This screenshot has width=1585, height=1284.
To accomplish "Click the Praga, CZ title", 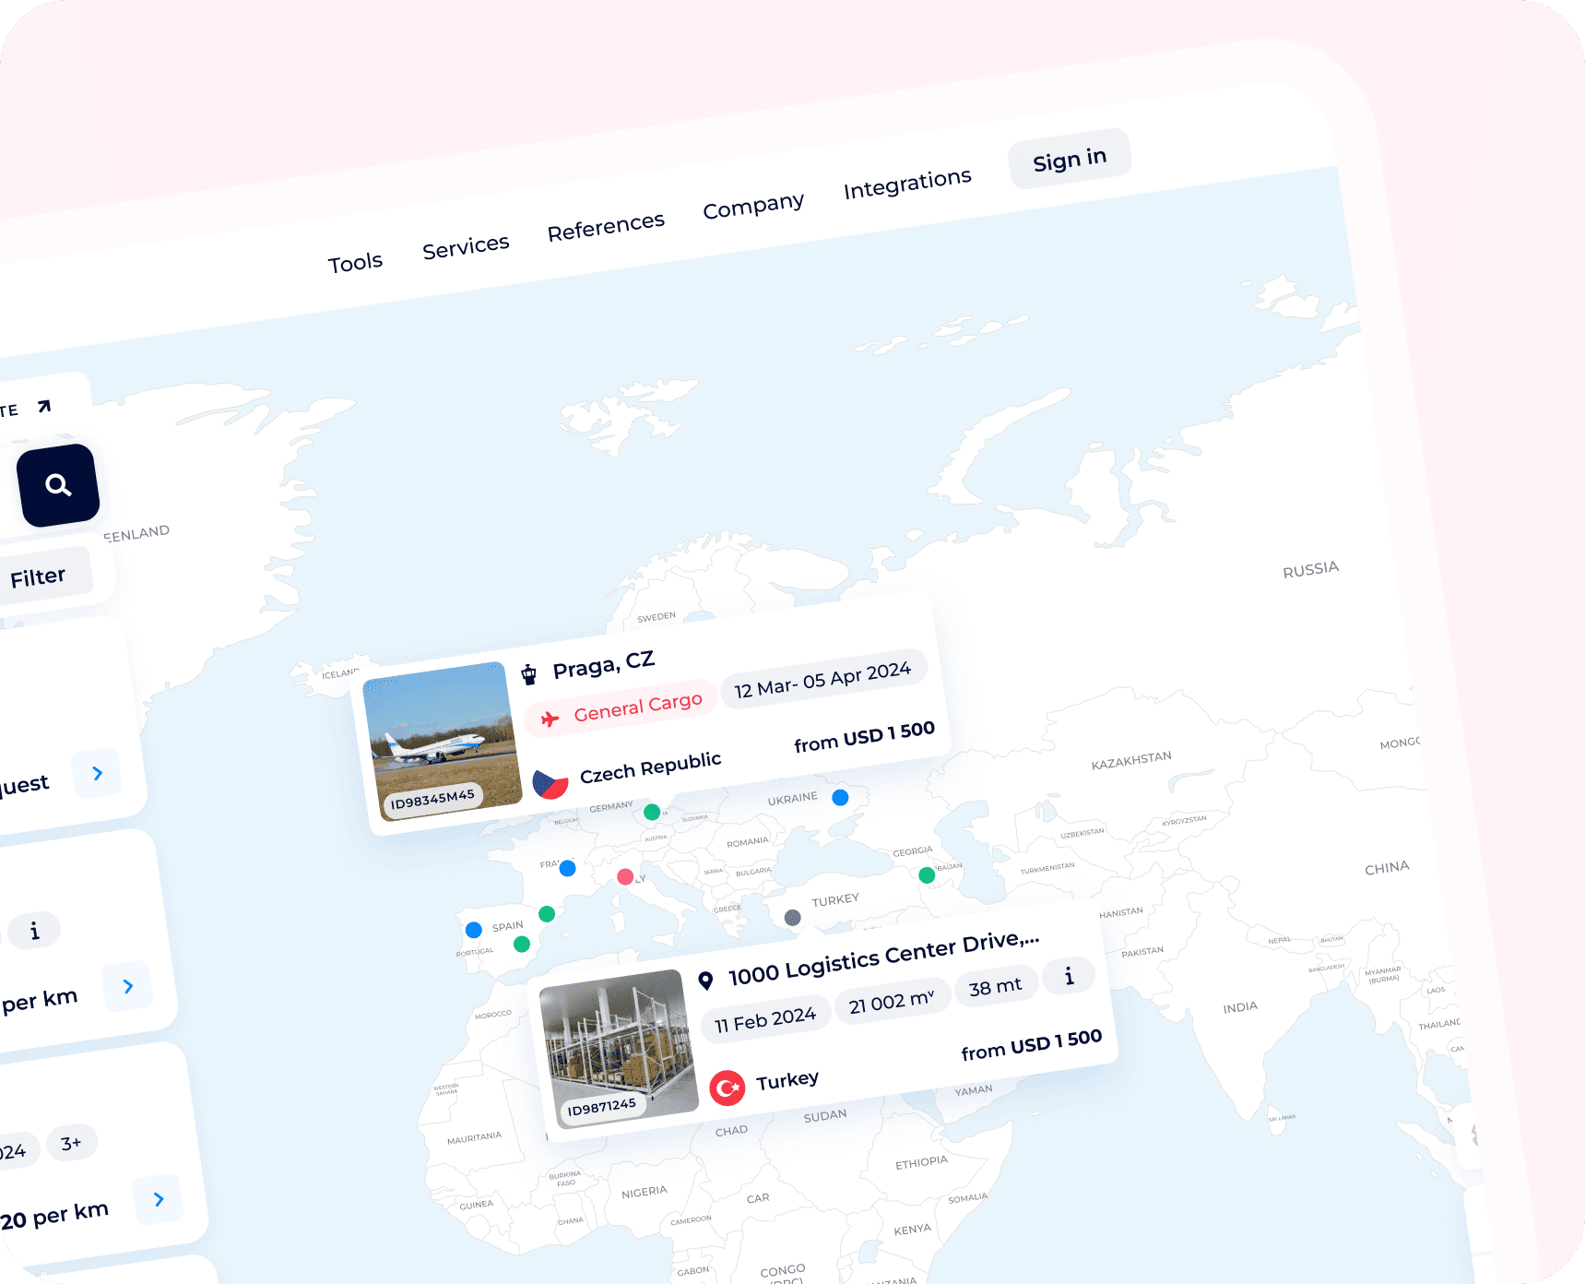I will coord(604,665).
